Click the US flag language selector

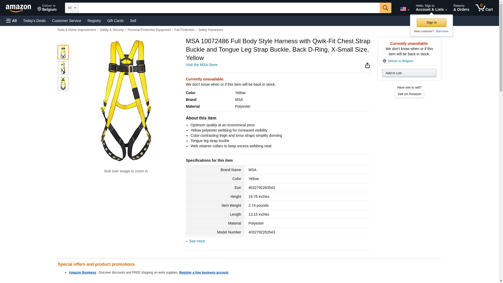(404, 9)
